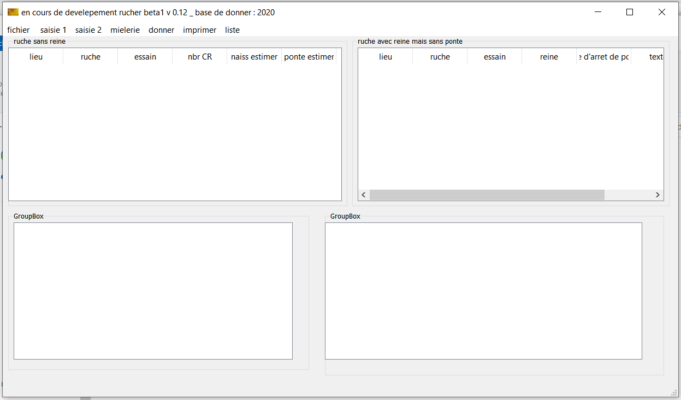
Task: Click the ponte estimer column header
Action: coord(309,57)
